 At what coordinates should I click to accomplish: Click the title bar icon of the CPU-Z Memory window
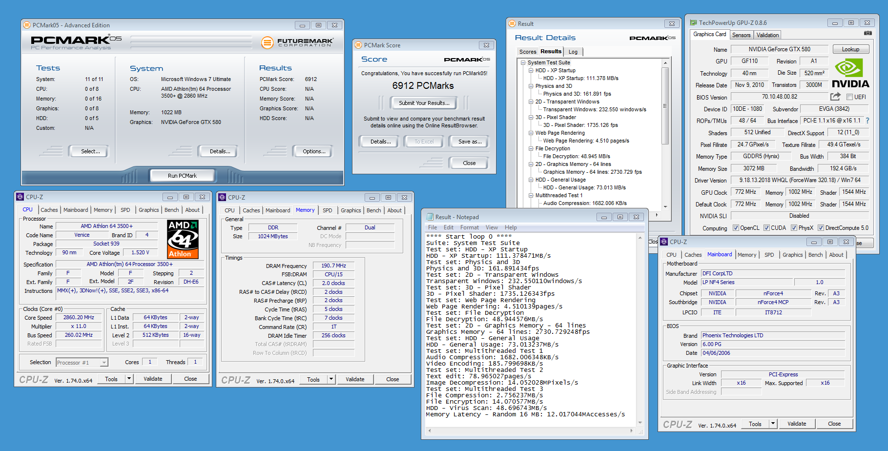point(222,197)
